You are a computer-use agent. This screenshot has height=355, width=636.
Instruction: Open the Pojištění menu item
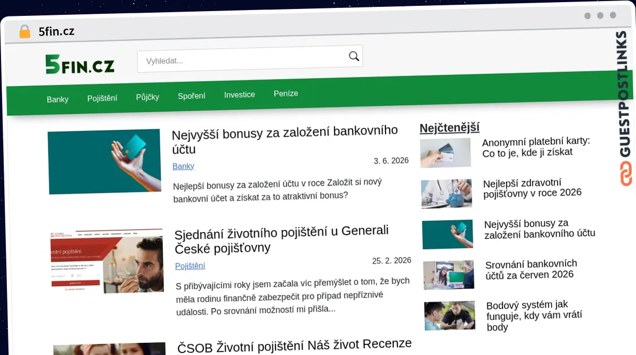click(x=102, y=98)
